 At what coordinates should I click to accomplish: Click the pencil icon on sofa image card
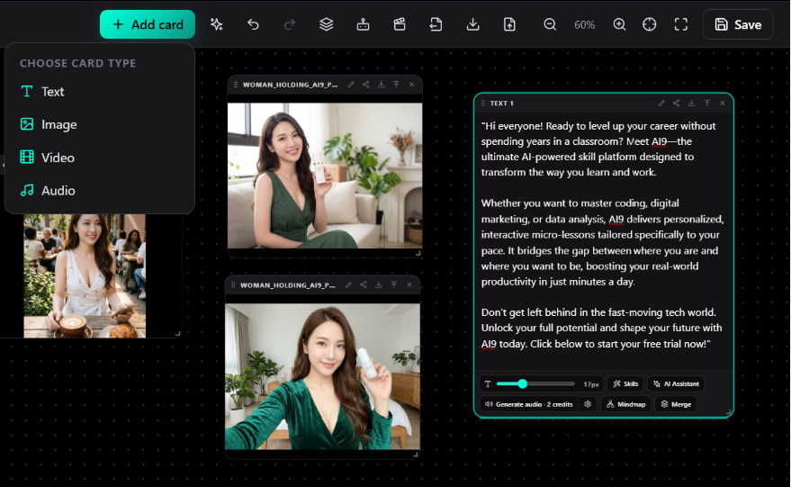(x=351, y=85)
